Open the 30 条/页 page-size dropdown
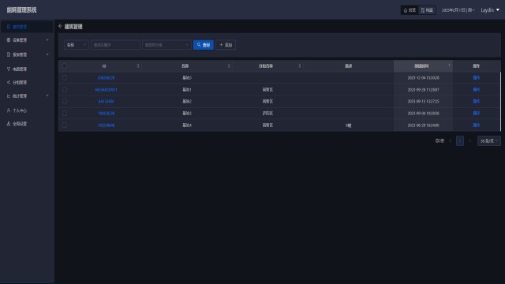The image size is (505, 284). [x=489, y=140]
